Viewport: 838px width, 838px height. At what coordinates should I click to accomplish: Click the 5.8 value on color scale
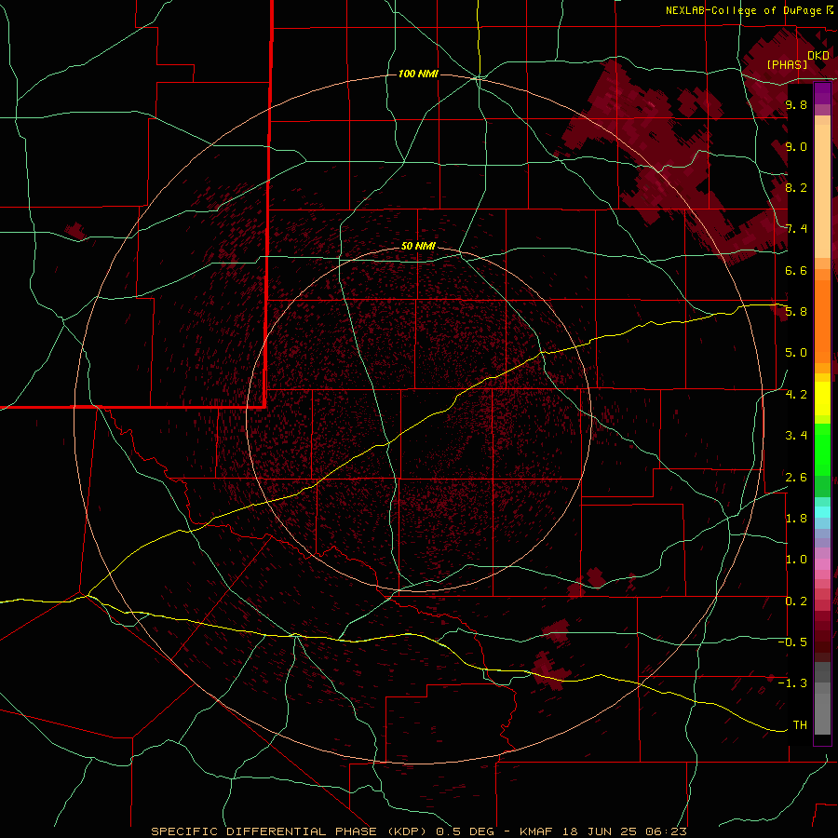point(796,312)
